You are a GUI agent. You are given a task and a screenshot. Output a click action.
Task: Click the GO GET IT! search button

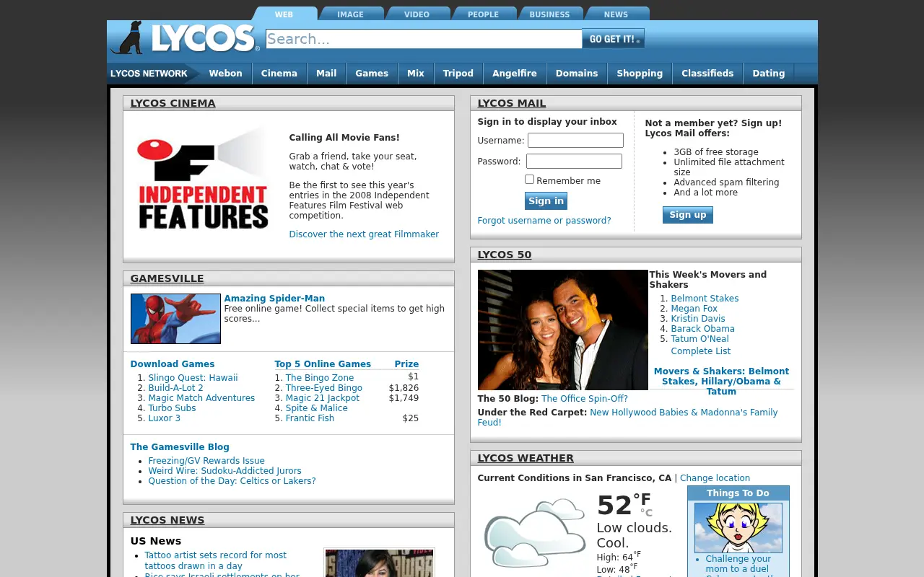click(x=613, y=39)
